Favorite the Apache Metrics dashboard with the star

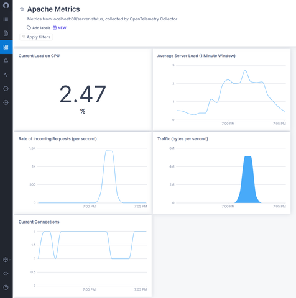(22, 9)
